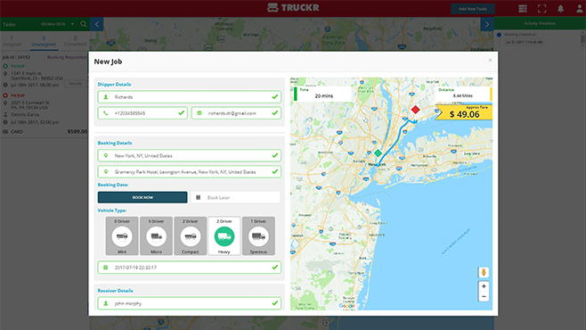Screen dimensions: 586x330
Task: Click the Booking Requested status label
Action: (67, 57)
